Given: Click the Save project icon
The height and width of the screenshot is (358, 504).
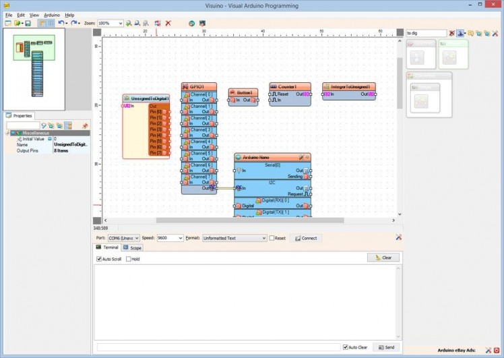Looking at the screenshot, I should tap(28, 23).
